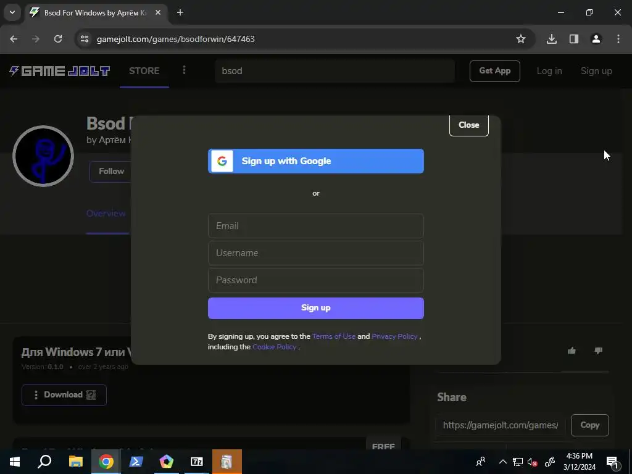Reload the page with the refresh icon
Viewport: 632px width, 474px height.
point(58,39)
